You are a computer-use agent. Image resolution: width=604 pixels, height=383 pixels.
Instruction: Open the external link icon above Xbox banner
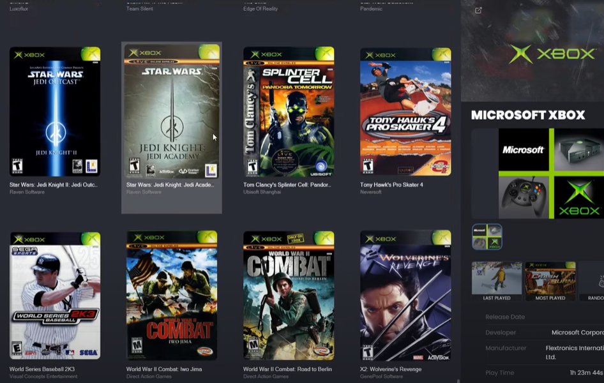(x=479, y=10)
